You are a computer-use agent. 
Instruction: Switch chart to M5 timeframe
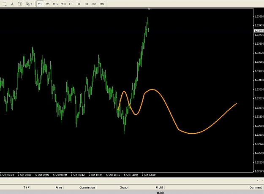[x=48, y=4]
